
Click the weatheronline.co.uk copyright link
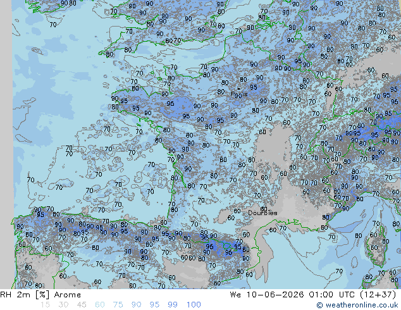357,305
